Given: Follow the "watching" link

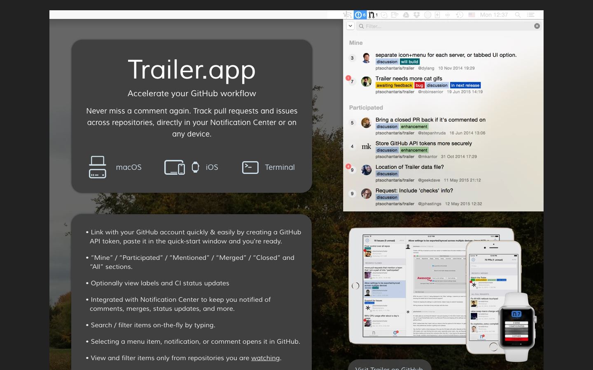Looking at the screenshot, I should click(266, 358).
